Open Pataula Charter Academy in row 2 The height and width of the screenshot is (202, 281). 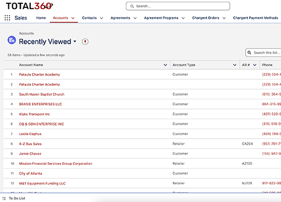click(39, 84)
